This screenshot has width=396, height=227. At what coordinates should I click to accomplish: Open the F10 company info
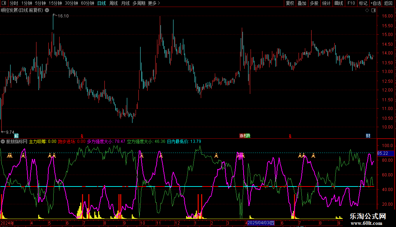(x=351, y=3)
